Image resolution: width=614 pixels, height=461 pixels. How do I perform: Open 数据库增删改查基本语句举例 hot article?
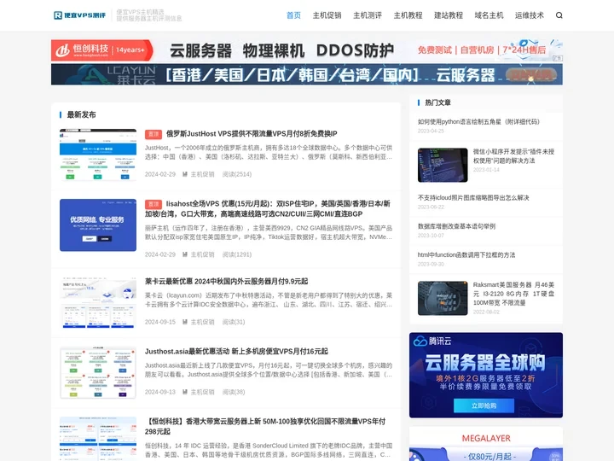[x=456, y=226]
